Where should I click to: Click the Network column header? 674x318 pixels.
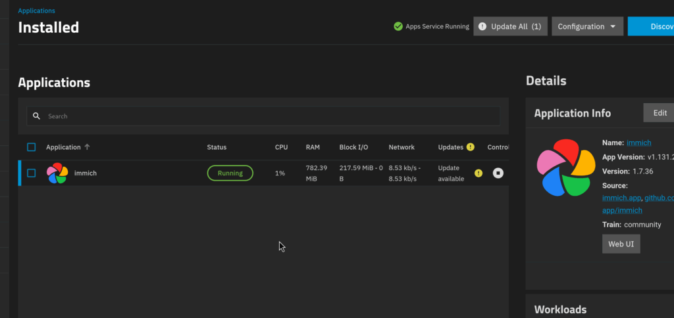click(x=402, y=147)
